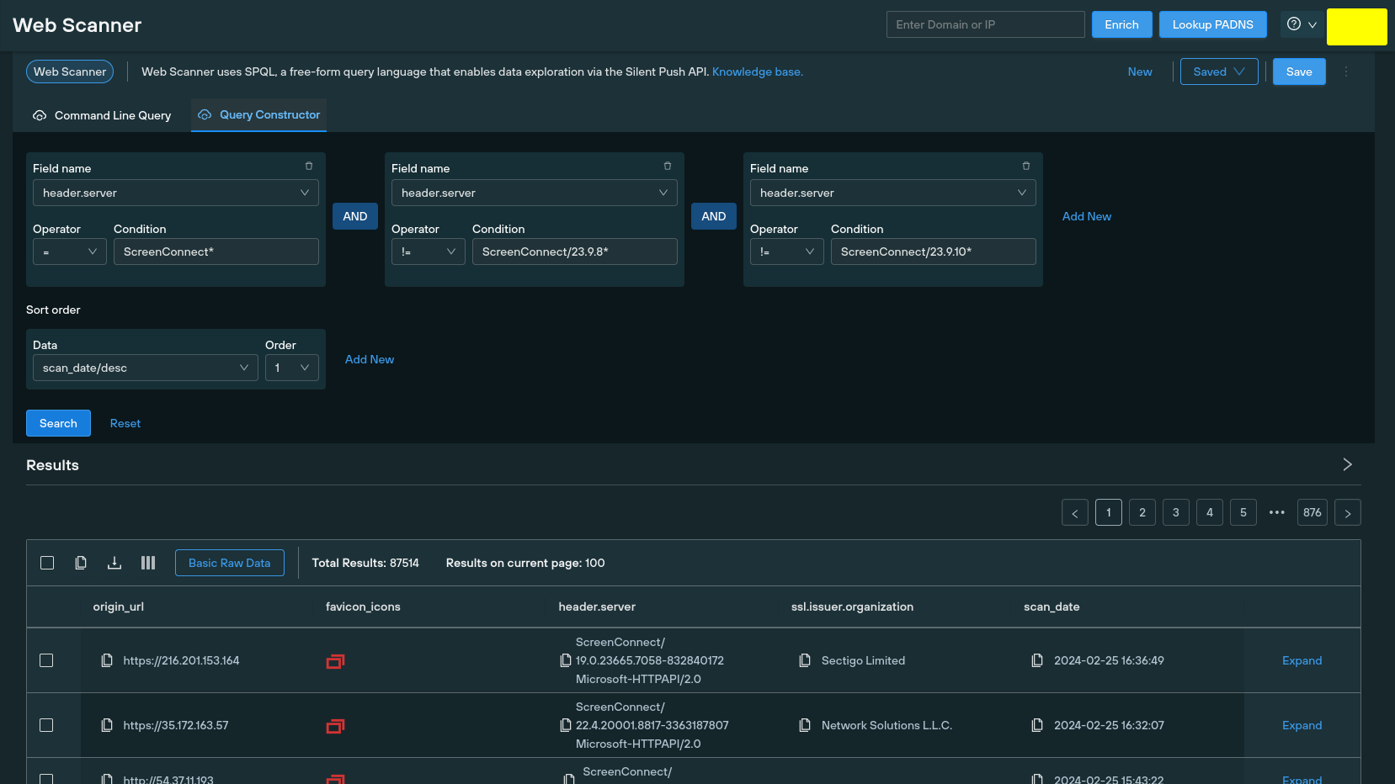Toggle the second AND logical operator

click(714, 216)
